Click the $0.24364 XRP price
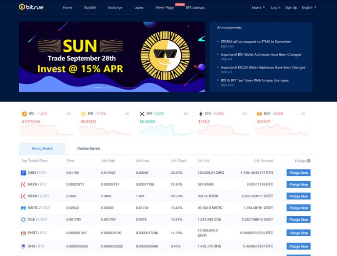This screenshot has width=337, height=256. tap(147, 122)
